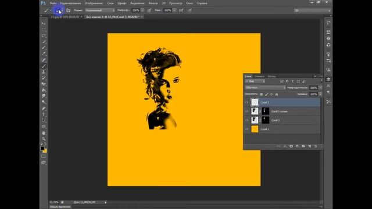Toggle lock transparent pixels
Screen dimensions: 372x209
(261, 94)
